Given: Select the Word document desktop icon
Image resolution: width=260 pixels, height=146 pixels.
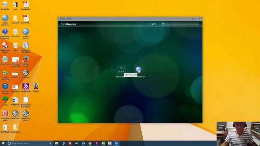Looking at the screenshot, I should tap(15, 101).
